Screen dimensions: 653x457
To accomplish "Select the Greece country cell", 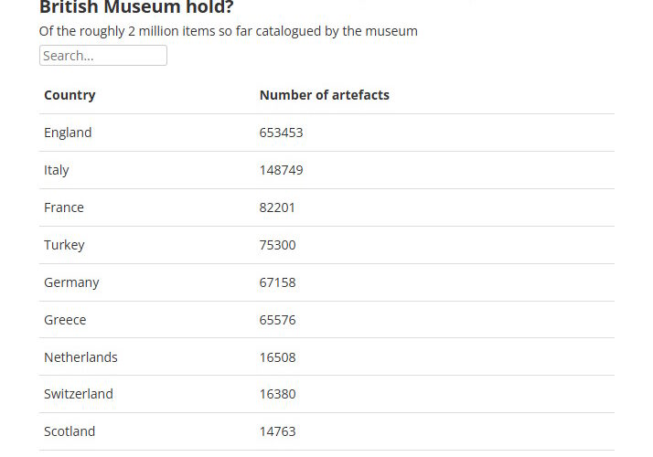I will (65, 320).
